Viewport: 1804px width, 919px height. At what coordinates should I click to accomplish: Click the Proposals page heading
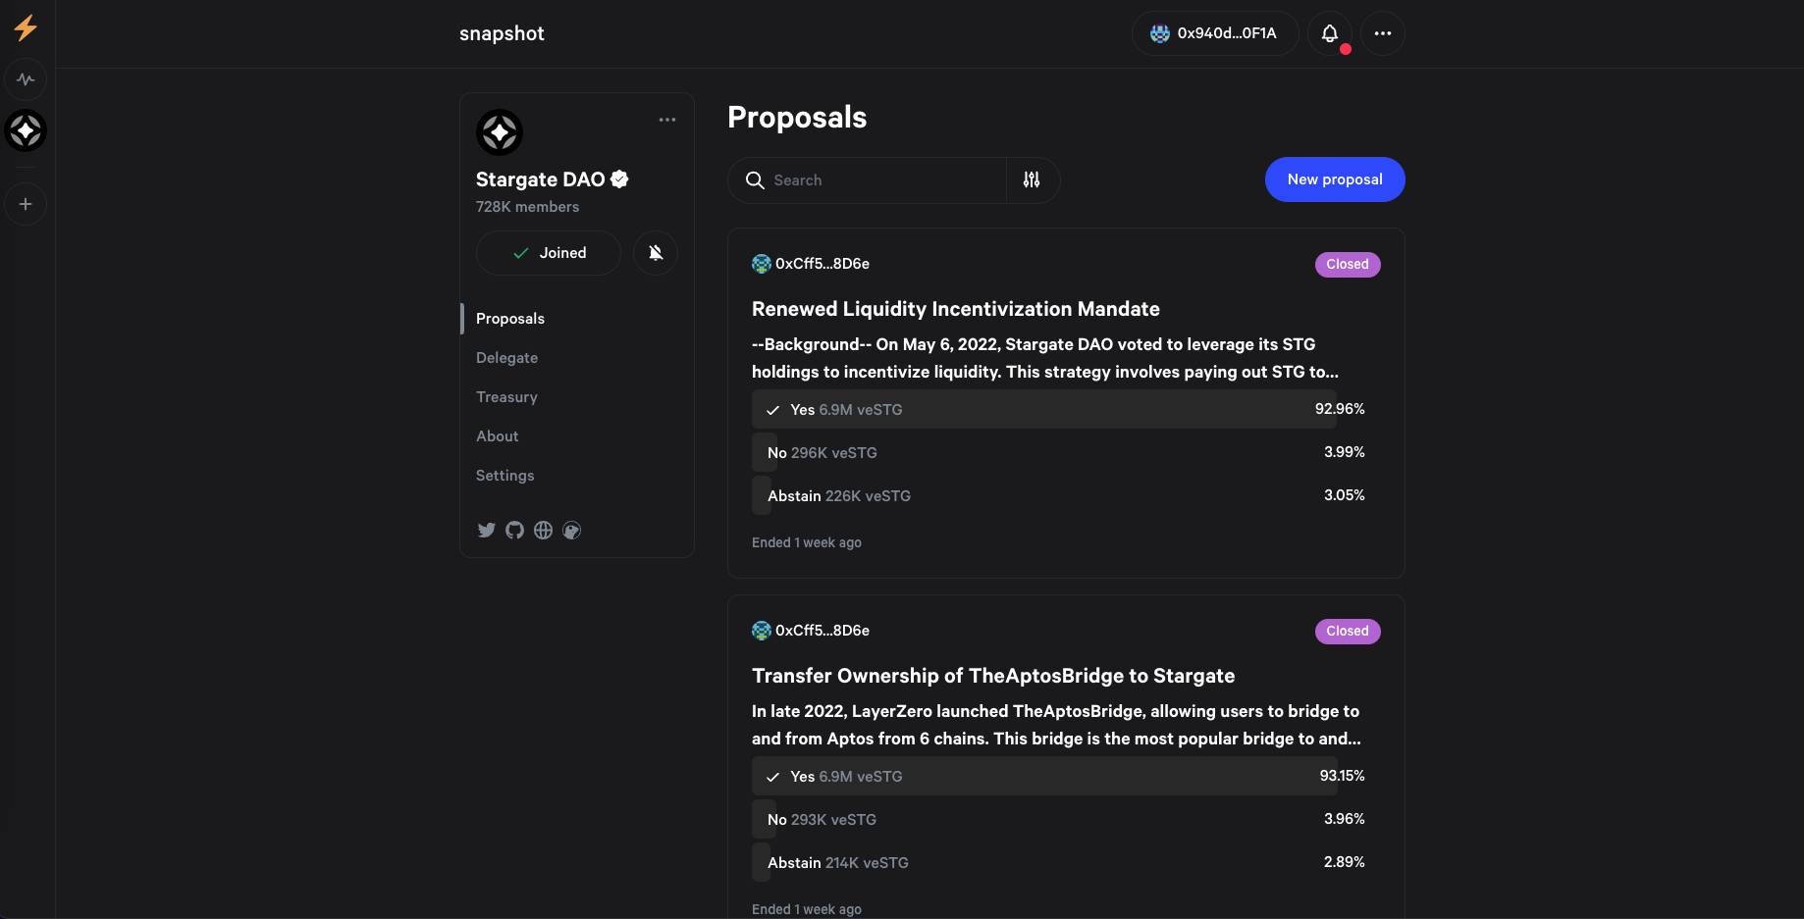point(797,118)
